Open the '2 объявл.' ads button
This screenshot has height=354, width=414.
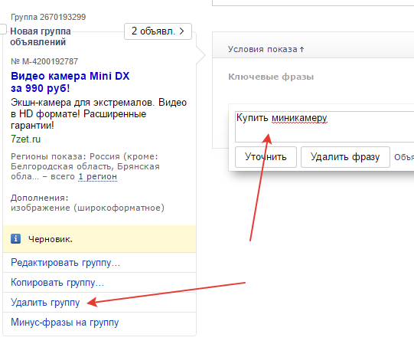158,31
